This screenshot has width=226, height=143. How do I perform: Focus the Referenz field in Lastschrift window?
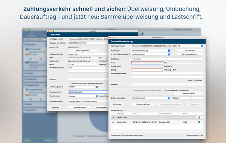(x=89, y=79)
